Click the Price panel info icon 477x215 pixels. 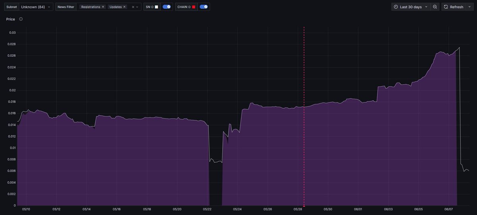click(x=21, y=19)
